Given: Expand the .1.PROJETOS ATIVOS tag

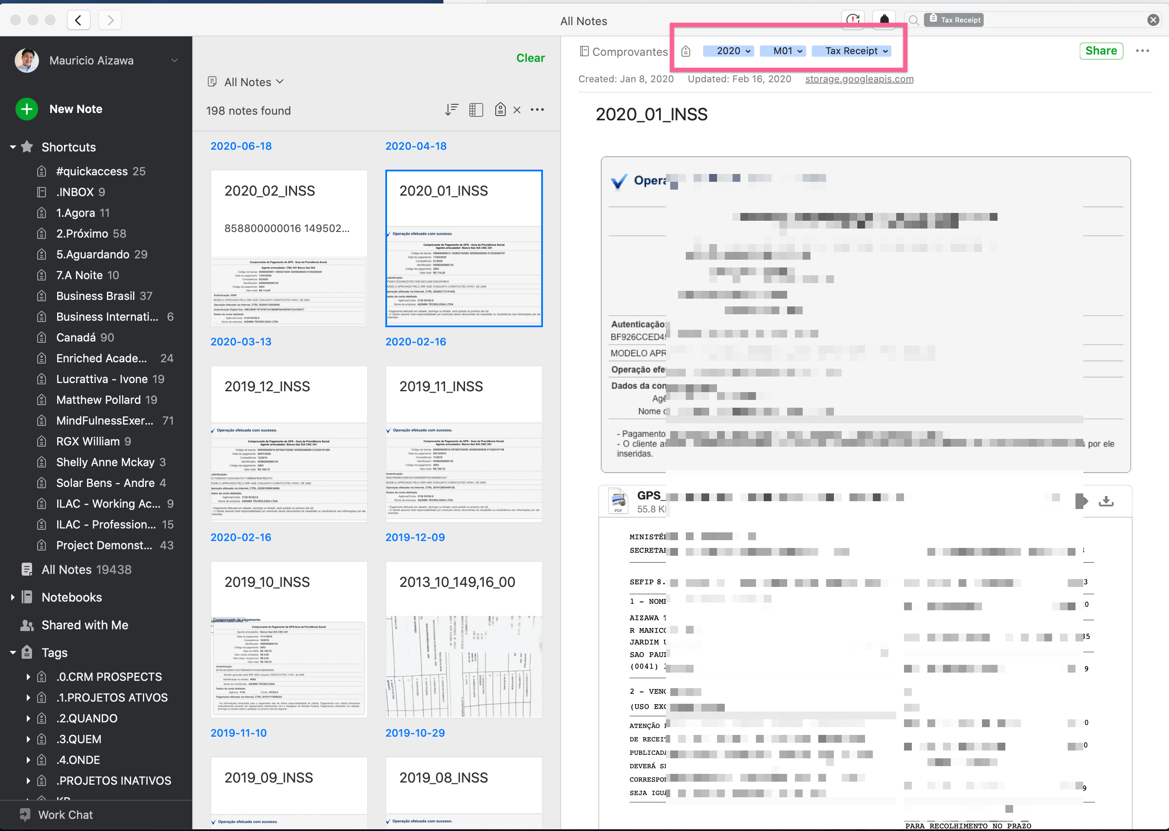Looking at the screenshot, I should pyautogui.click(x=28, y=698).
